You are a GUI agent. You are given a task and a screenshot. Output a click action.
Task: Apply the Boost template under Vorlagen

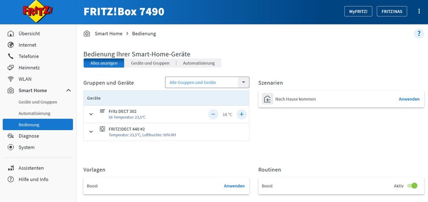tap(234, 186)
